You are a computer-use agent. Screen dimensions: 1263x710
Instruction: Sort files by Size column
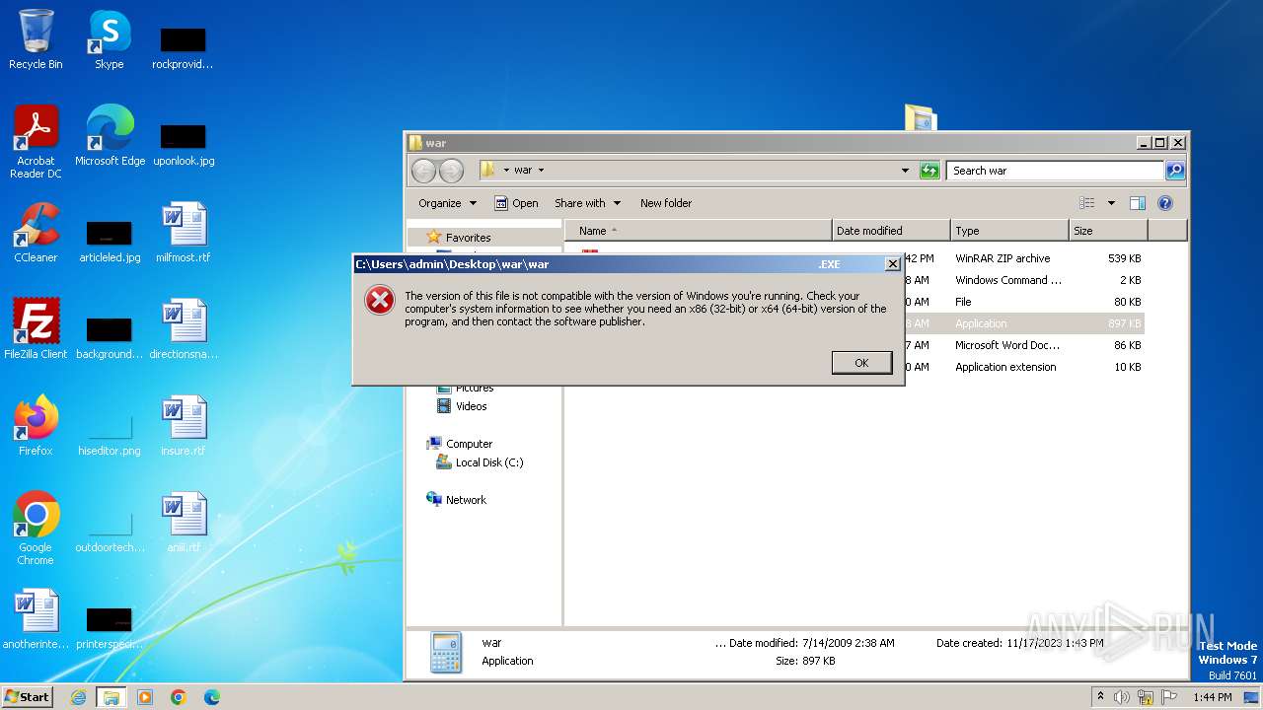(x=1108, y=231)
